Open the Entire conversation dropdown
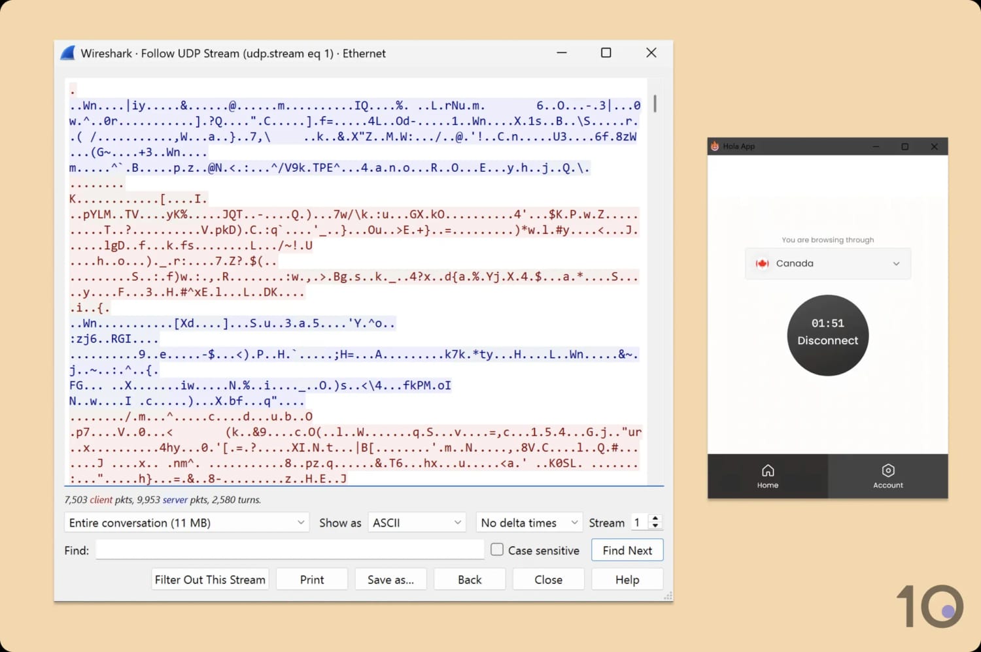Viewport: 981px width, 652px height. (x=186, y=523)
